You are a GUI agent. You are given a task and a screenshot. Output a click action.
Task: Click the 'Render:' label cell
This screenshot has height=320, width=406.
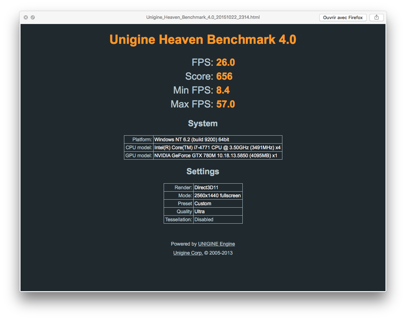179,187
